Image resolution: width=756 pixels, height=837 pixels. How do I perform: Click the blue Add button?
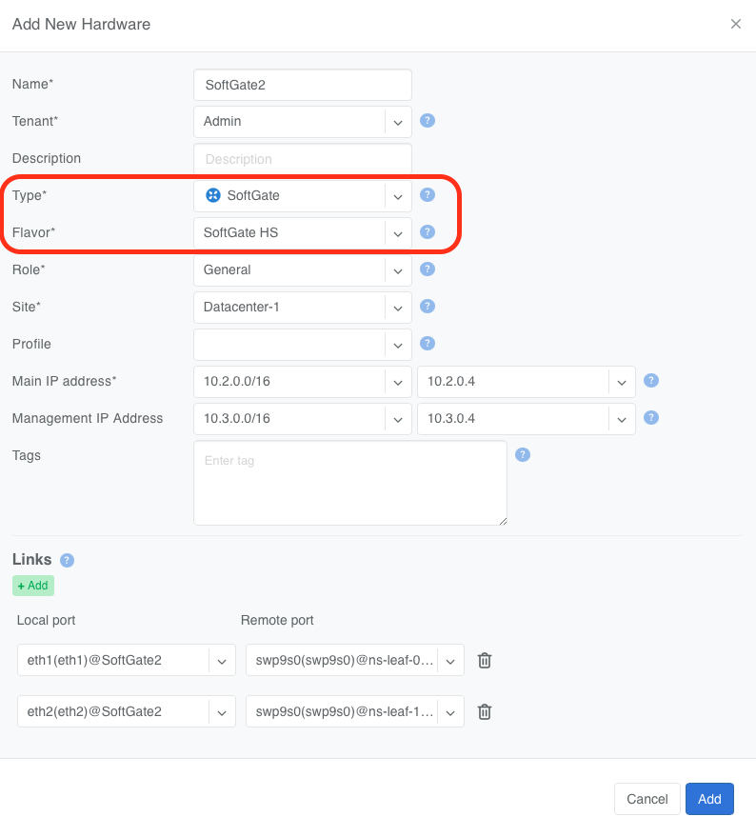709,799
